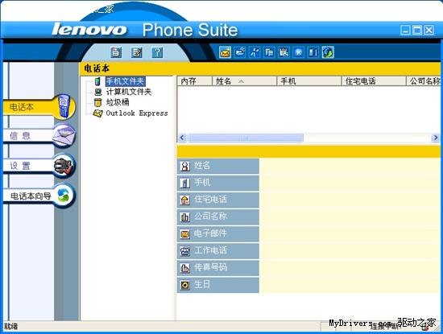Screen dimensions: 443x334
Task: Click the phone-columns toolbar icon
Action: pos(313,52)
